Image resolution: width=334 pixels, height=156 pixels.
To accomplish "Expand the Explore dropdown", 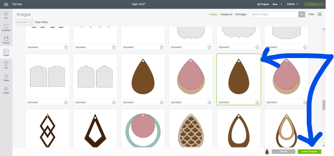I will (293, 4).
